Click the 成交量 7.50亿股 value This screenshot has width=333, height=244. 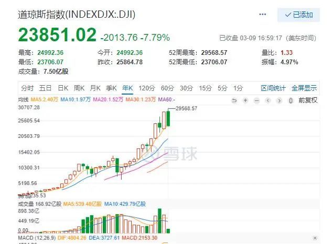(x=56, y=72)
